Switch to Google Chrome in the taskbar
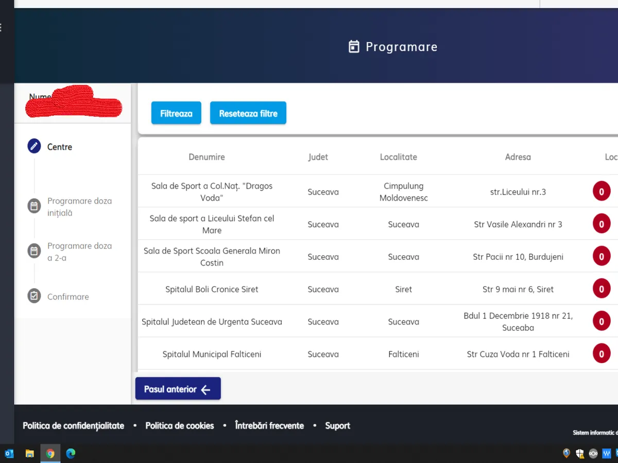Screen dimensions: 618x463 (x=50, y=453)
